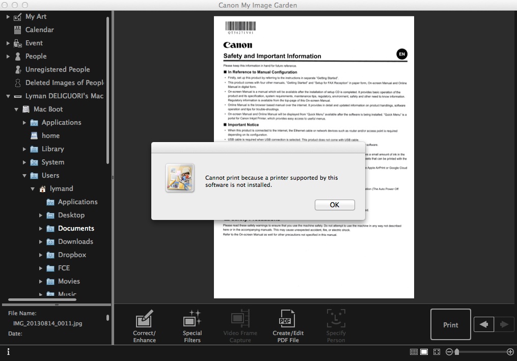This screenshot has height=361, width=517.
Task: Switch to thumbnail grid view
Action: 414,352
